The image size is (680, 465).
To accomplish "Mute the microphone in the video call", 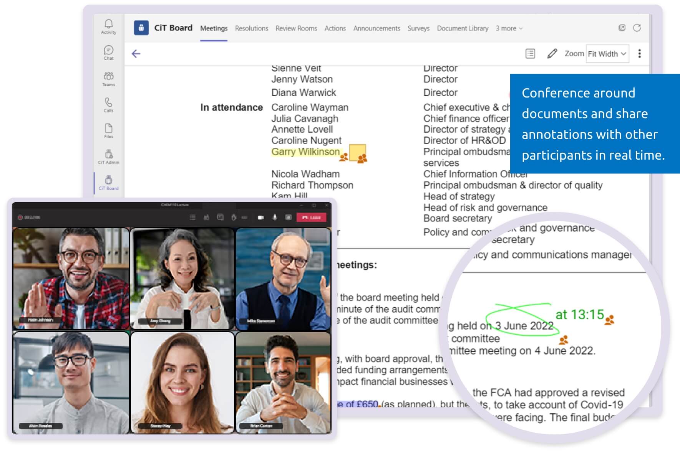I will (x=274, y=218).
